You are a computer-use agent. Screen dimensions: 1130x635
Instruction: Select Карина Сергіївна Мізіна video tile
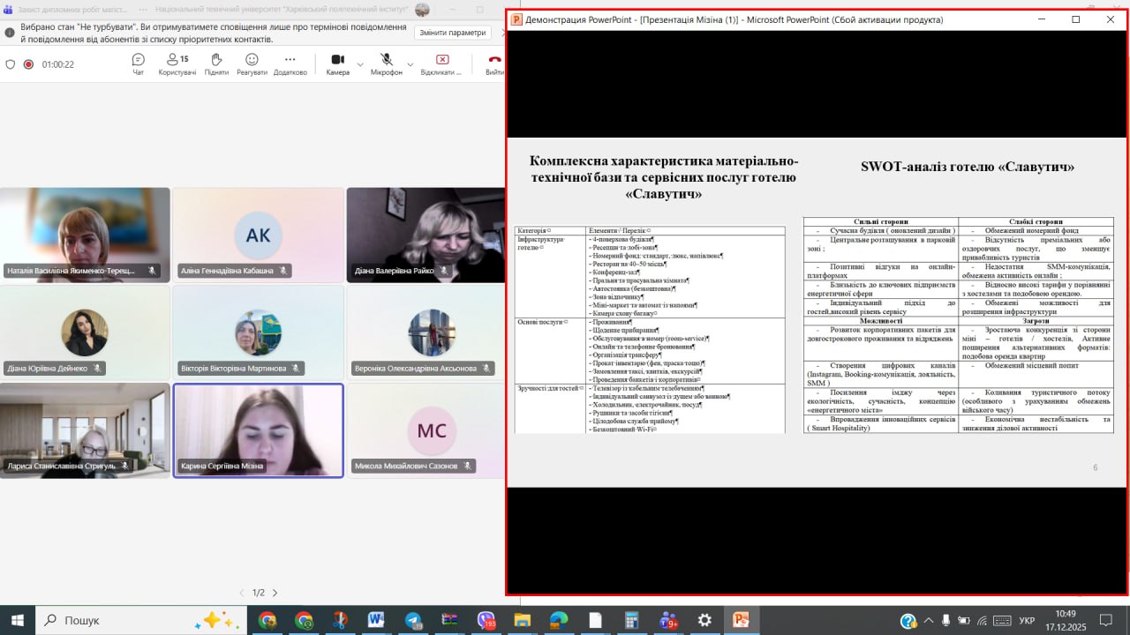pos(258,430)
